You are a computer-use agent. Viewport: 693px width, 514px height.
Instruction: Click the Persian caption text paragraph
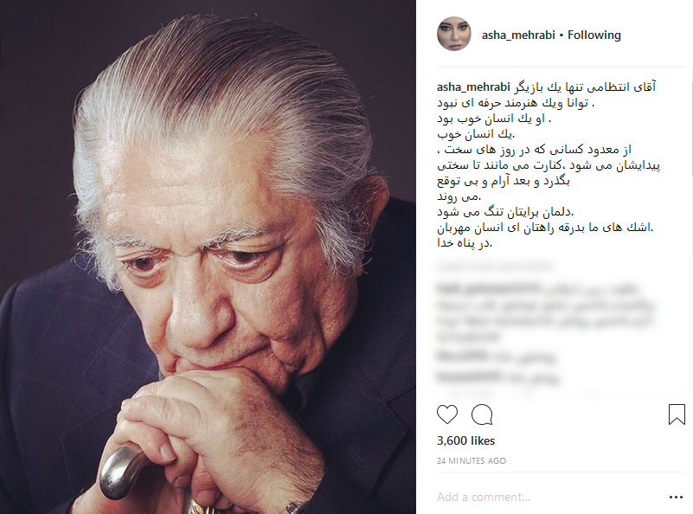[548, 165]
